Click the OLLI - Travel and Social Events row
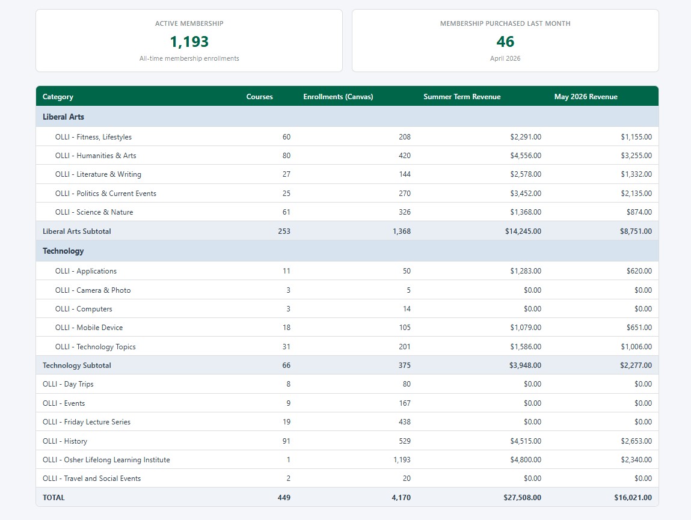The image size is (691, 520). click(x=347, y=478)
